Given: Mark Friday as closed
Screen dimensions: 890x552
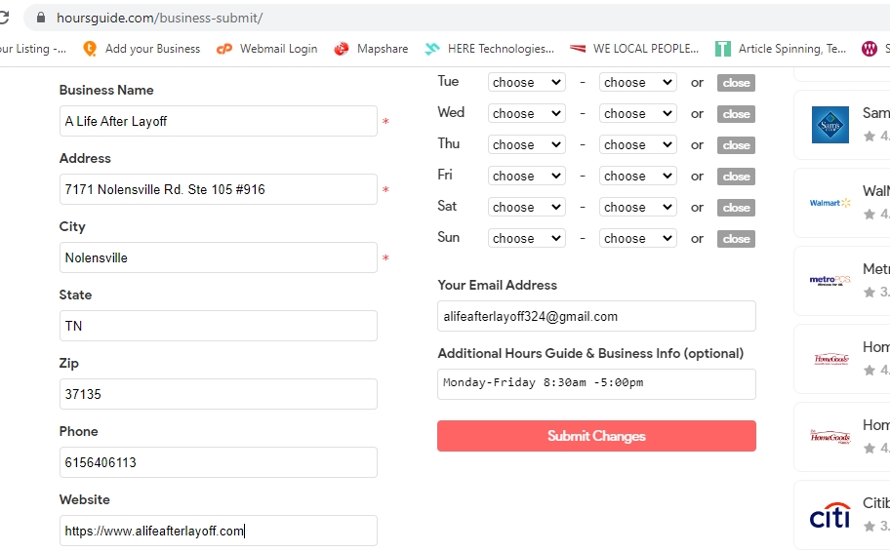Looking at the screenshot, I should click(736, 177).
